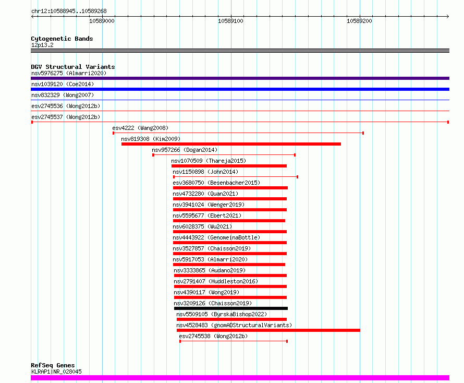Click the red nsv2791407 variant bar
This screenshot has width=464, height=383.
230,286
